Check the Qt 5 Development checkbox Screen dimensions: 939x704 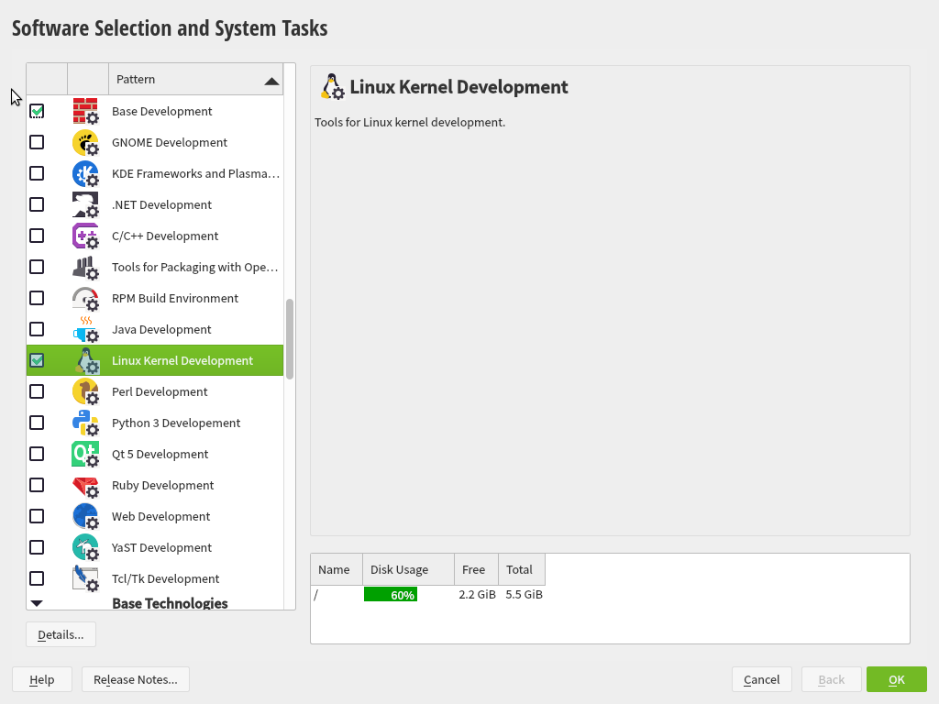tap(37, 454)
